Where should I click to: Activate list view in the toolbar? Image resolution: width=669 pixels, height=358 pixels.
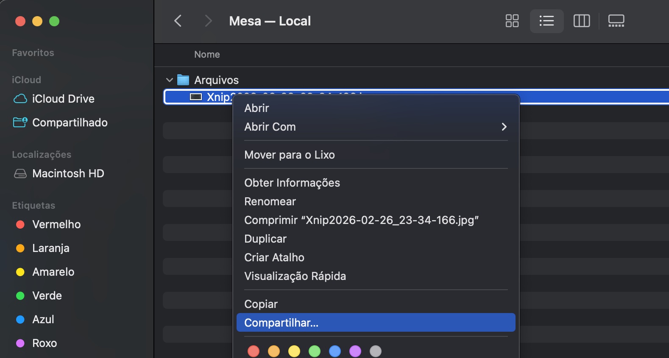click(546, 20)
